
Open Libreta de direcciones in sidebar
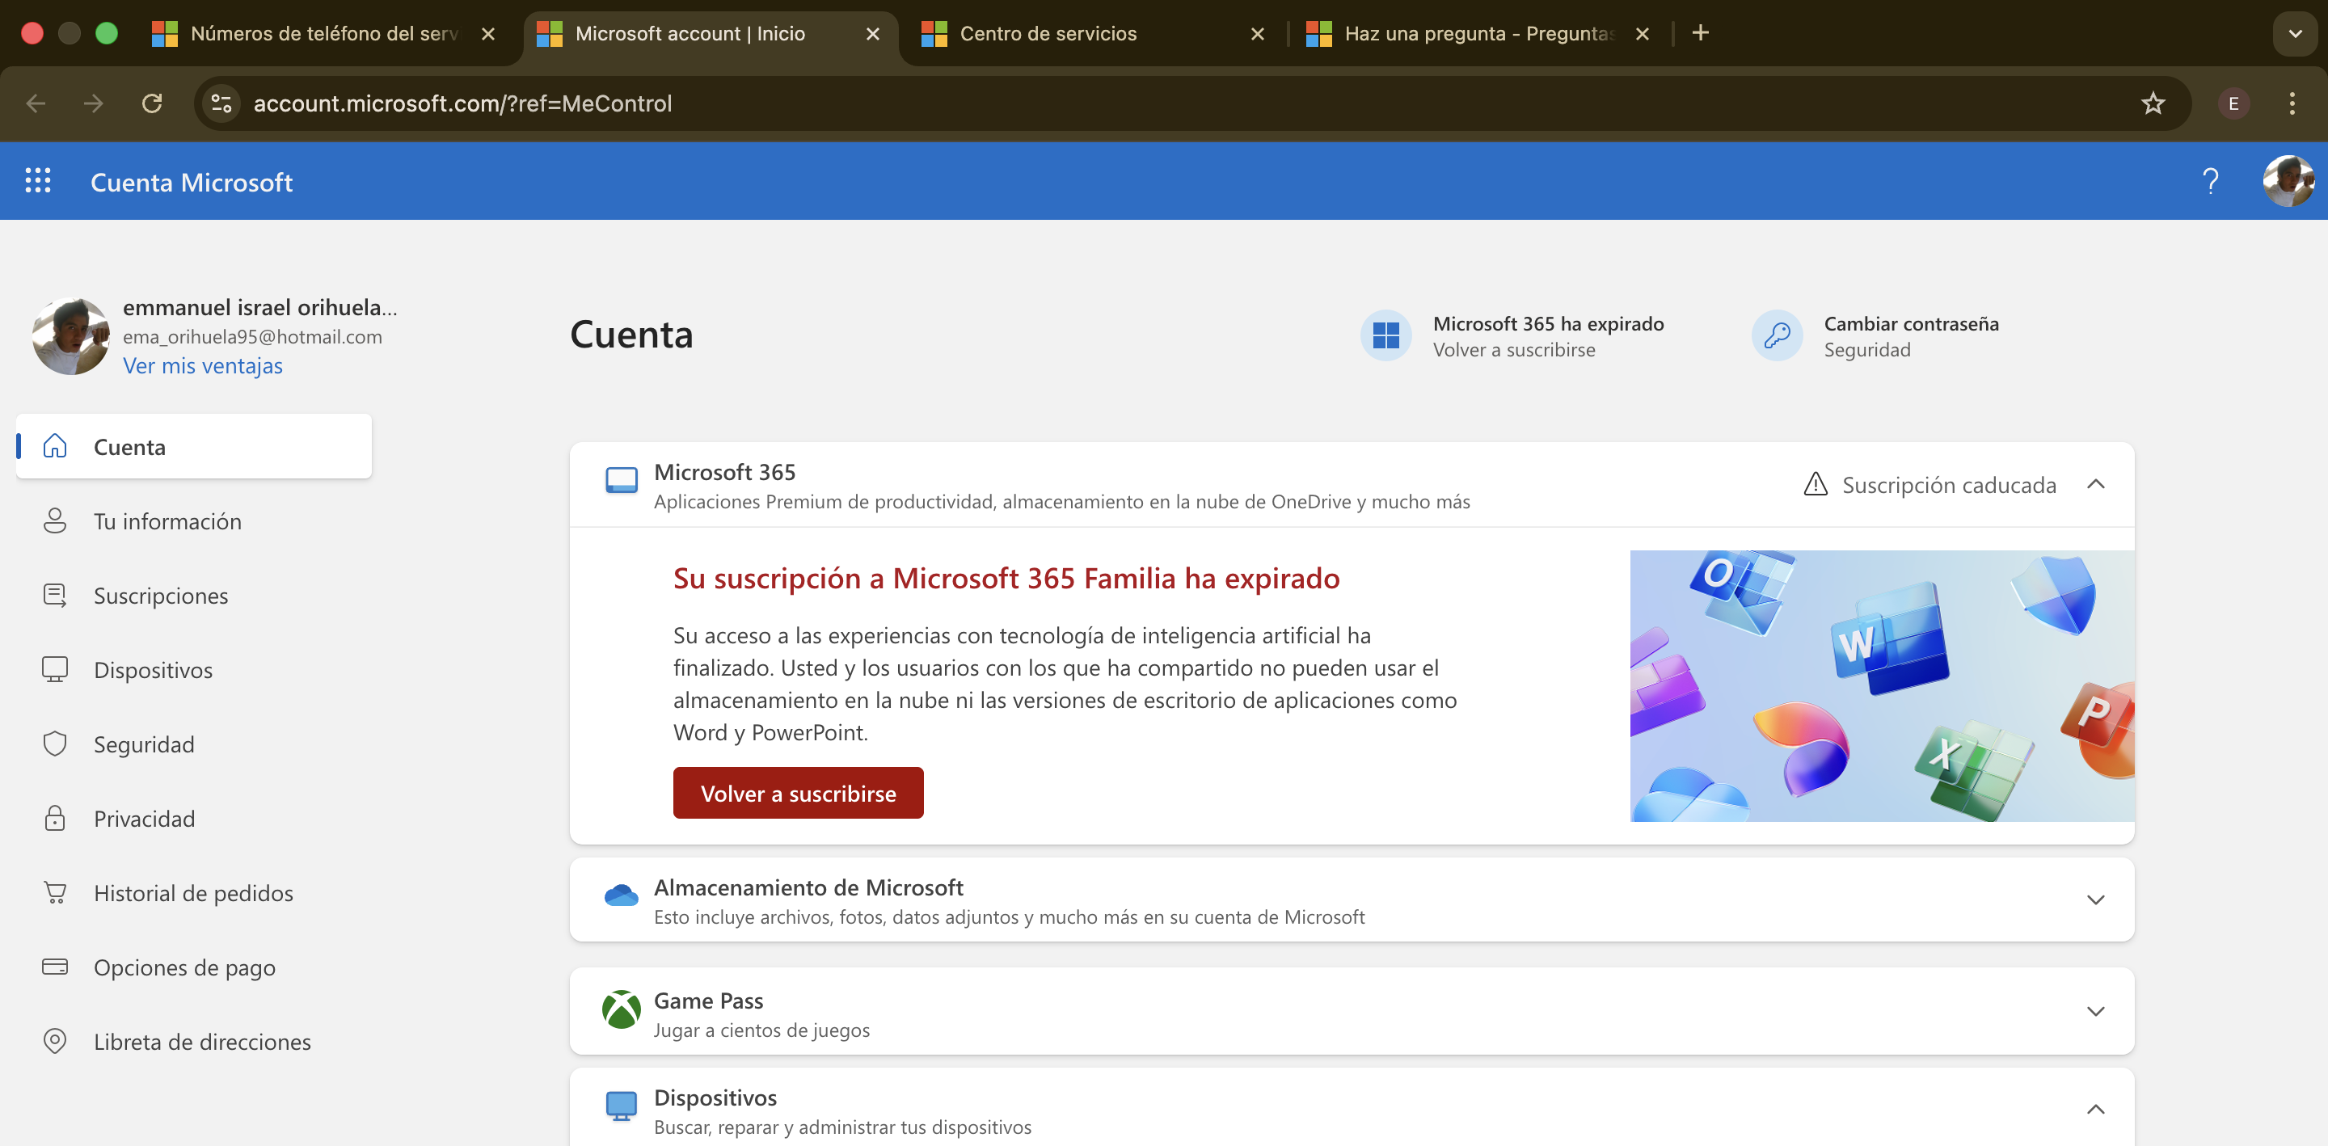click(193, 1040)
